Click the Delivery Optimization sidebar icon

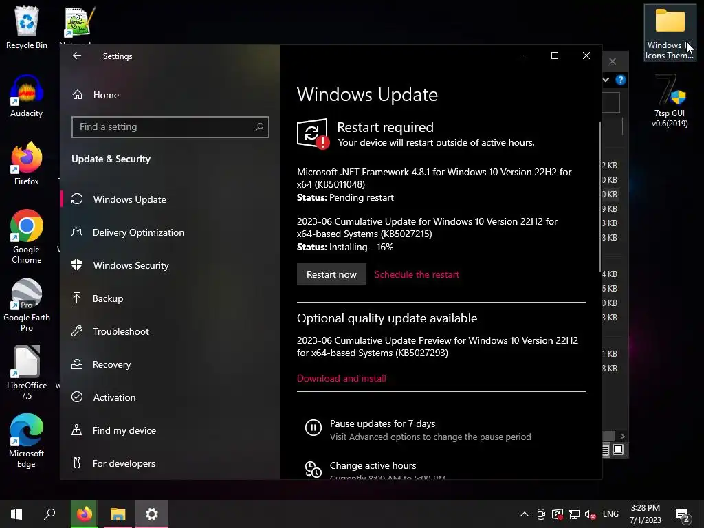(x=77, y=232)
